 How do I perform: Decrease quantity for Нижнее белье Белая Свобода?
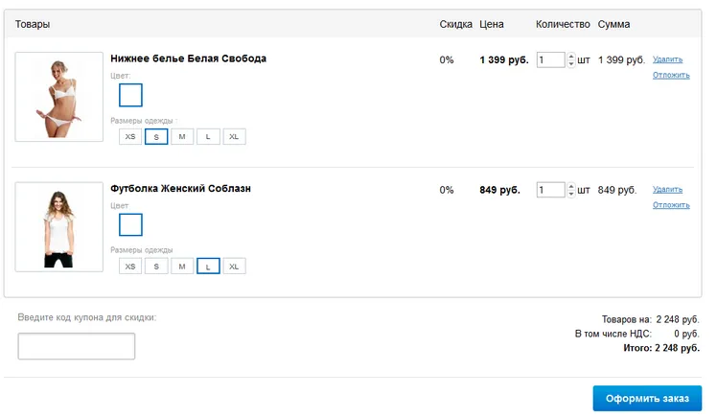(570, 63)
